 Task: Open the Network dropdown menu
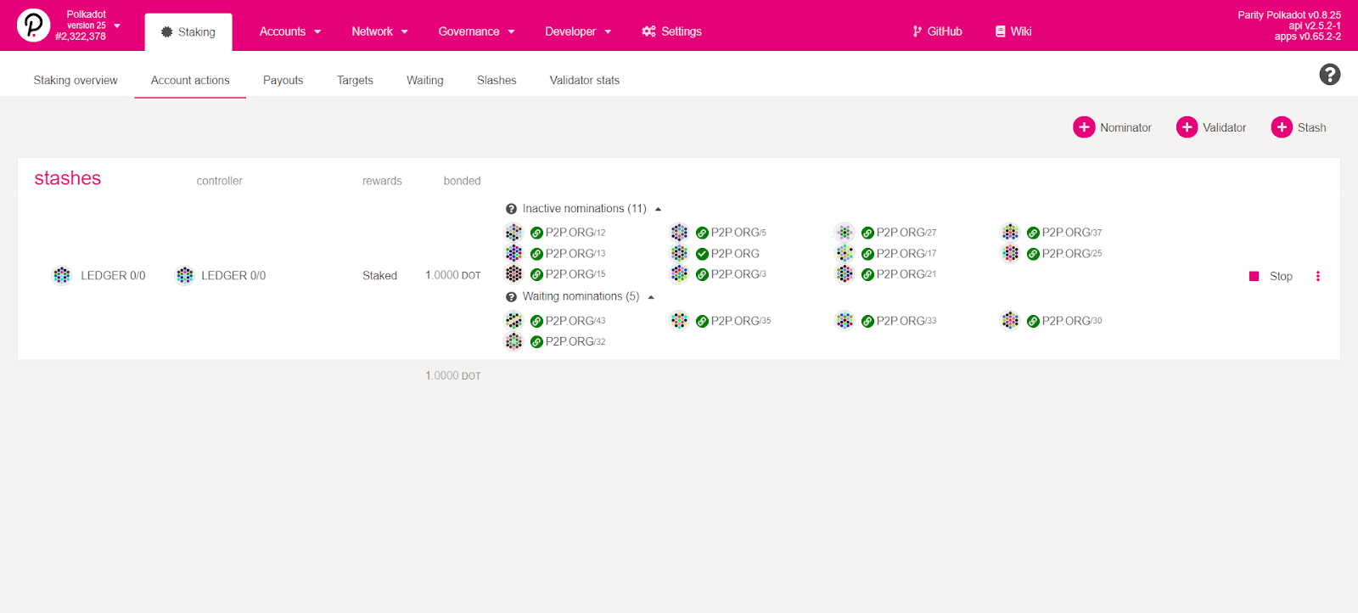[379, 31]
